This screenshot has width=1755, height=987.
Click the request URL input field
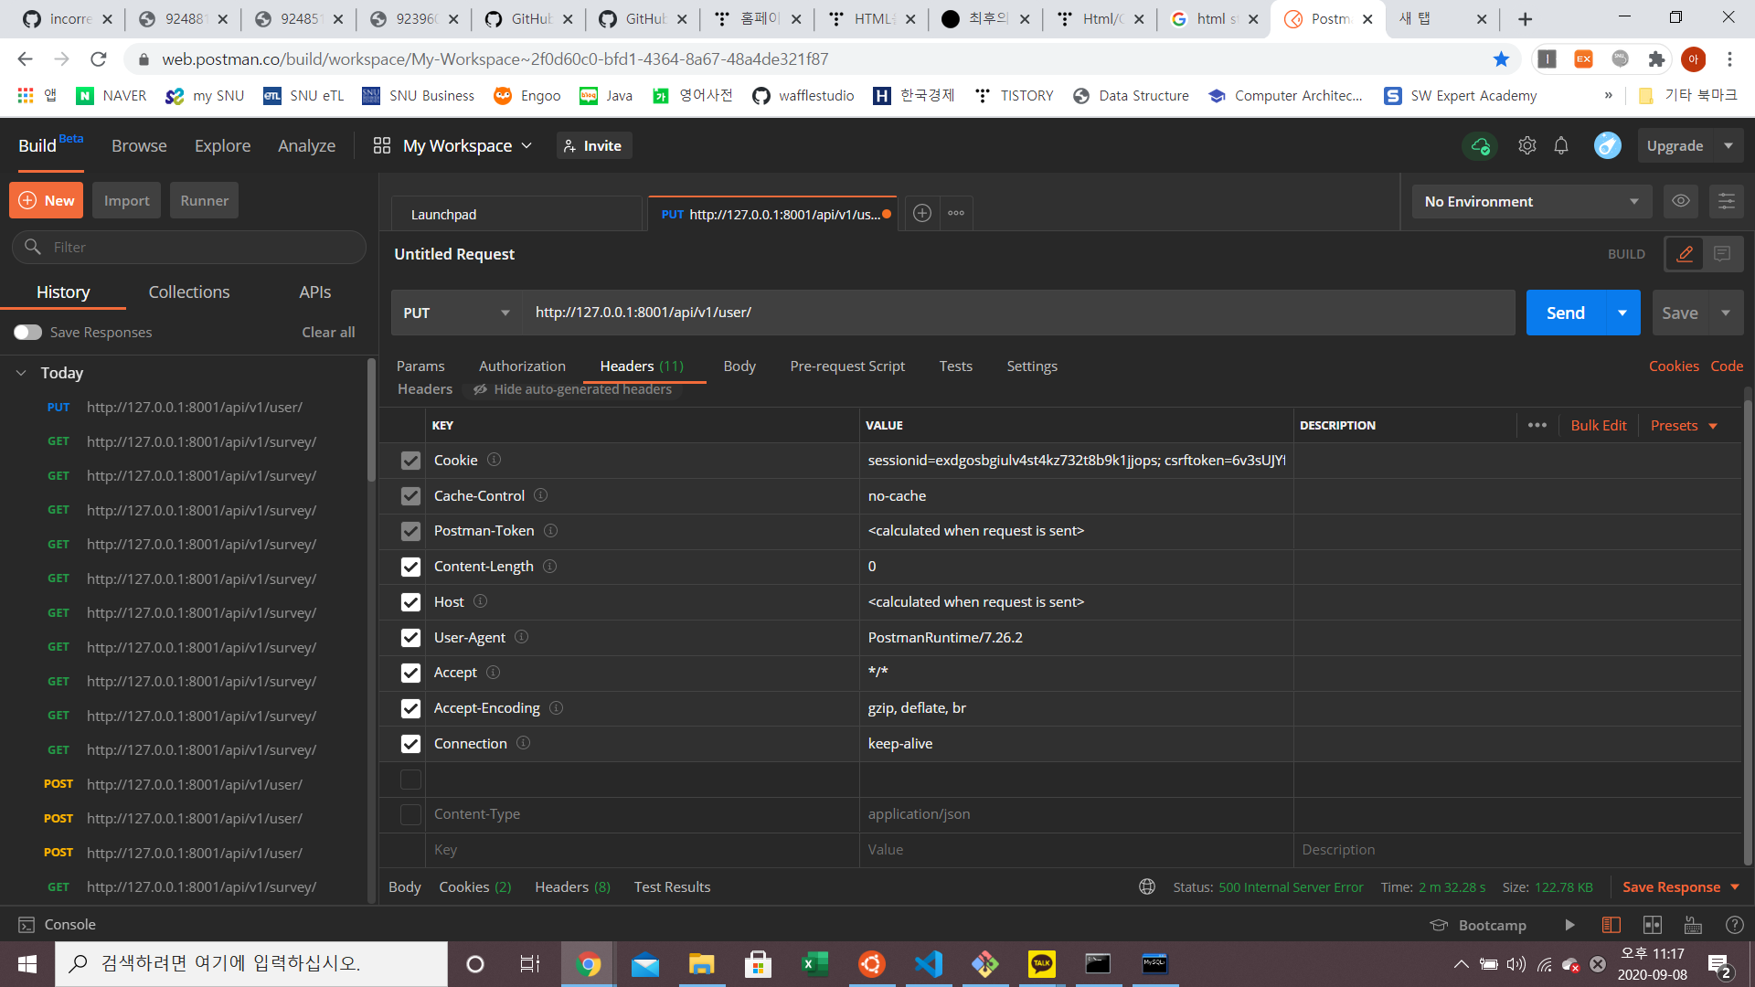[1018, 313]
